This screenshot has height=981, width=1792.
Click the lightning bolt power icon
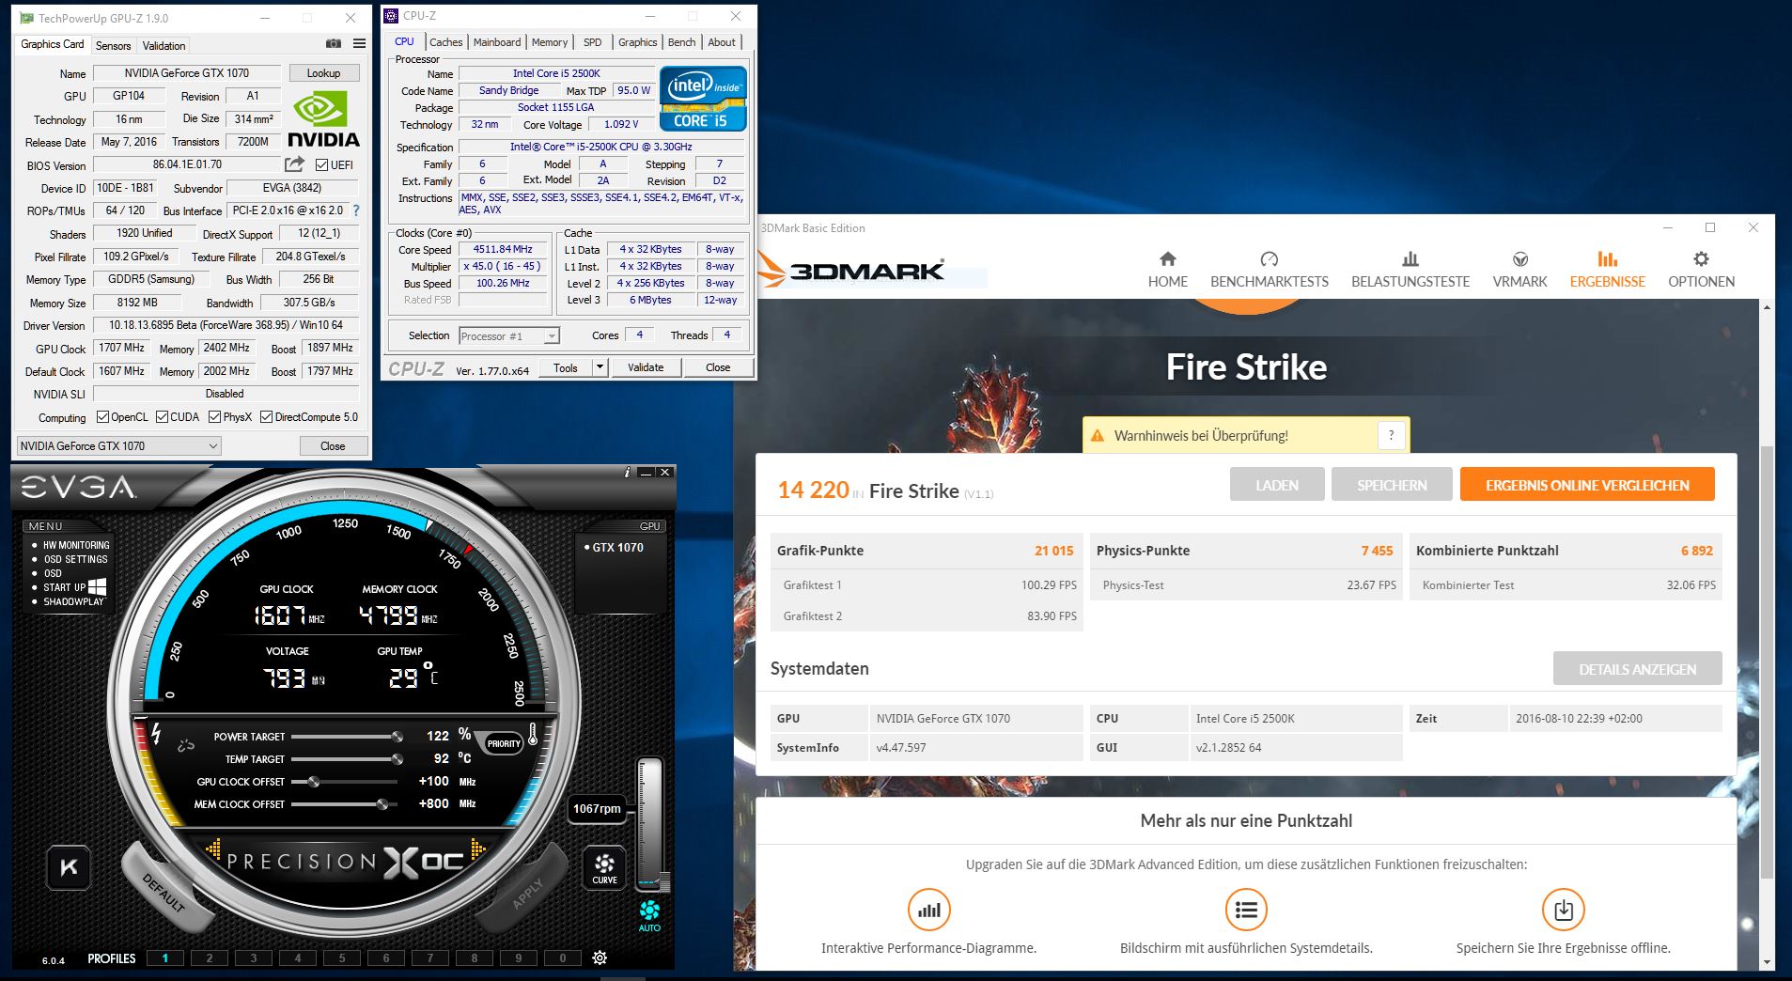tap(156, 733)
